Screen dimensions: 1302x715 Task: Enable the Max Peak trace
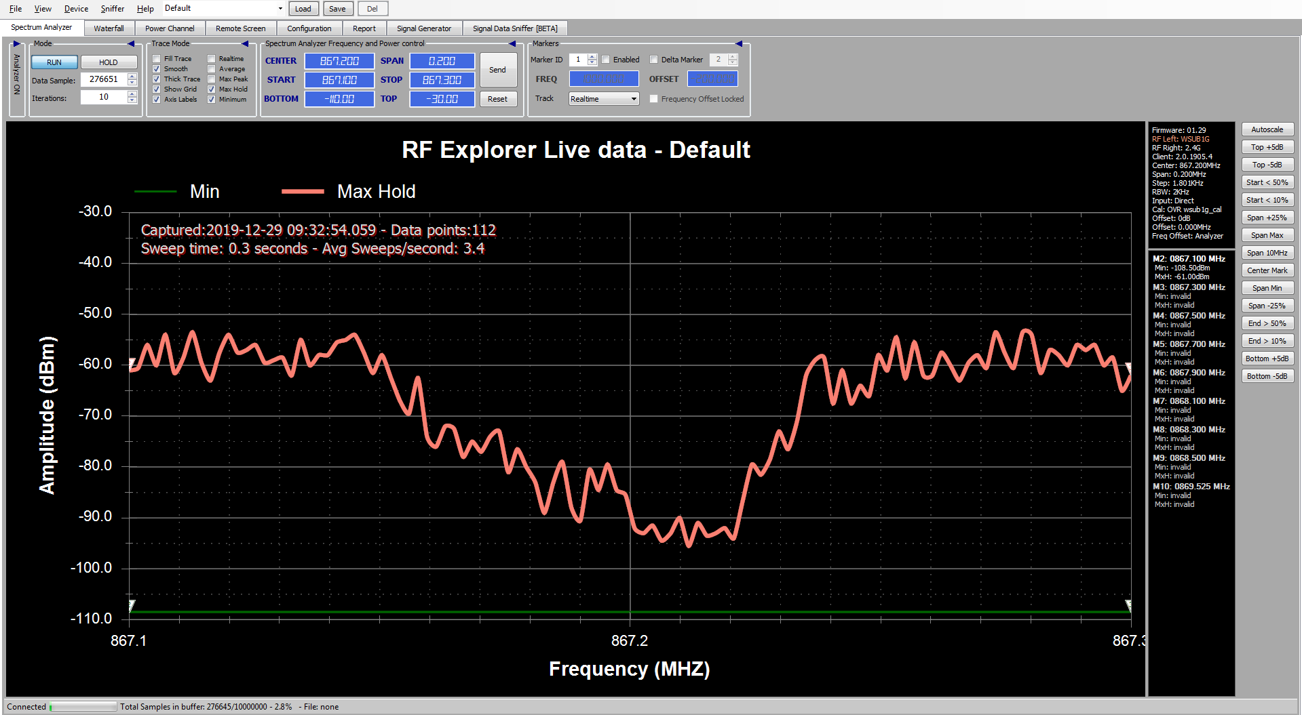[x=212, y=79]
